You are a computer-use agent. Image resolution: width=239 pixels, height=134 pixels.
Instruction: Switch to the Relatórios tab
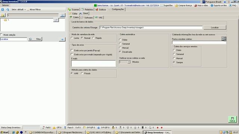point(87,9)
